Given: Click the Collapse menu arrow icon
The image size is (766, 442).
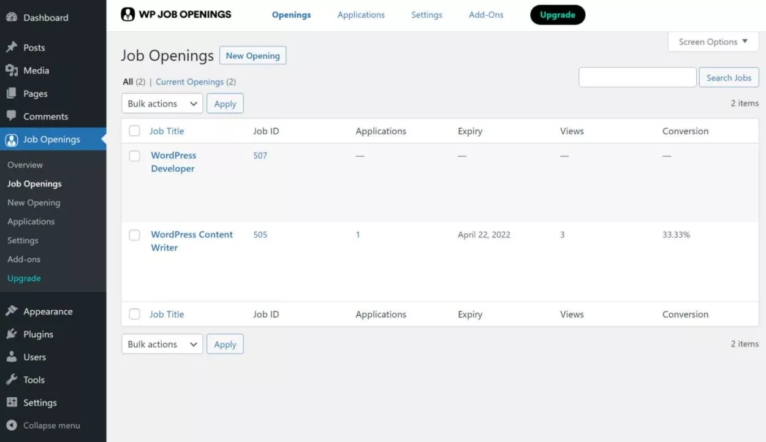Looking at the screenshot, I should tap(12, 425).
